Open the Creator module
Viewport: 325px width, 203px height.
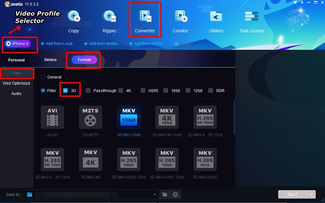180,22
